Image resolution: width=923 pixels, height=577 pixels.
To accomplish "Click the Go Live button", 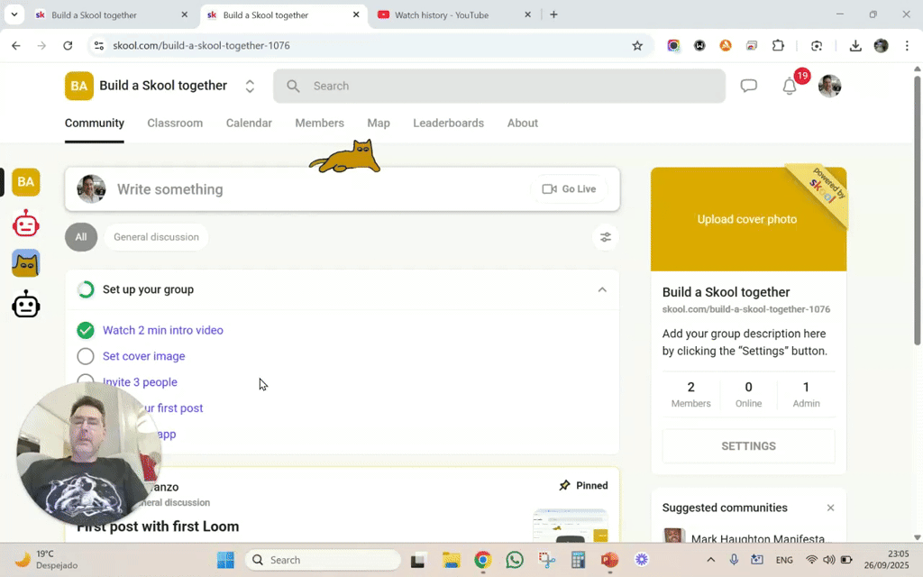I will (569, 189).
